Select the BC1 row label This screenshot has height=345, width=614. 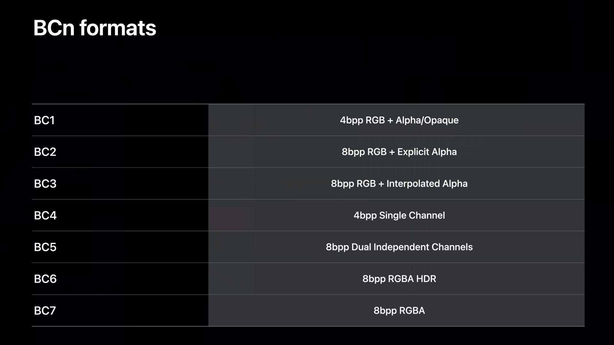click(44, 120)
